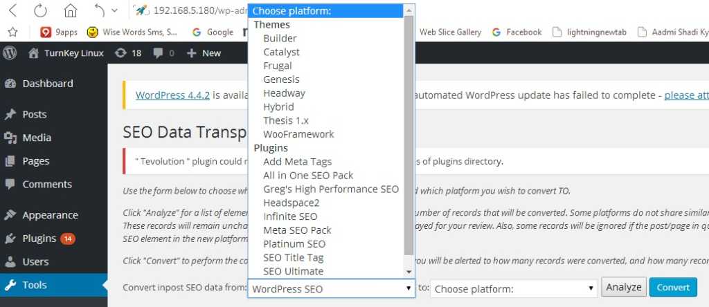Select Platinum SEO option
The image size is (709, 307).
[325, 244]
